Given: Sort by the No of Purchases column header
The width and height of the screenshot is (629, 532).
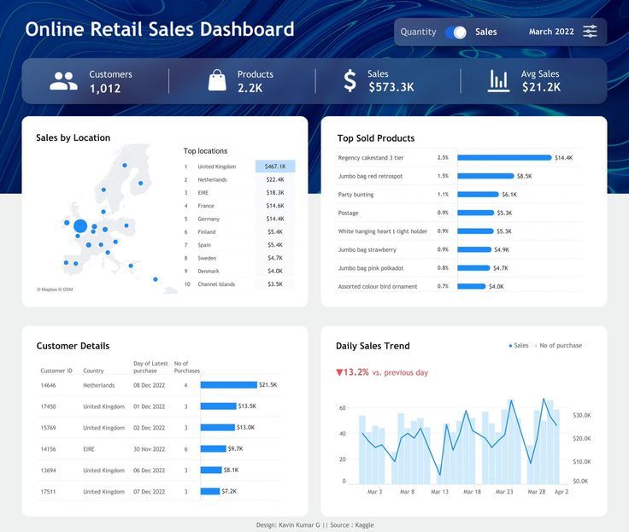Looking at the screenshot, I should 186,367.
